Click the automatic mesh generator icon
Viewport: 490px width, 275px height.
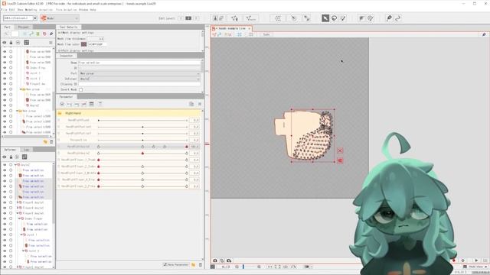pyautogui.click(x=250, y=18)
